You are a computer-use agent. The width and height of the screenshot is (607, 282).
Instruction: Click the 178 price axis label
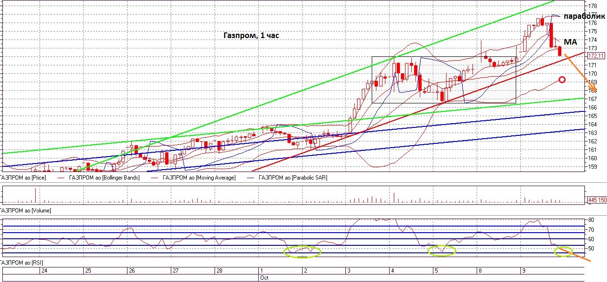click(x=592, y=6)
